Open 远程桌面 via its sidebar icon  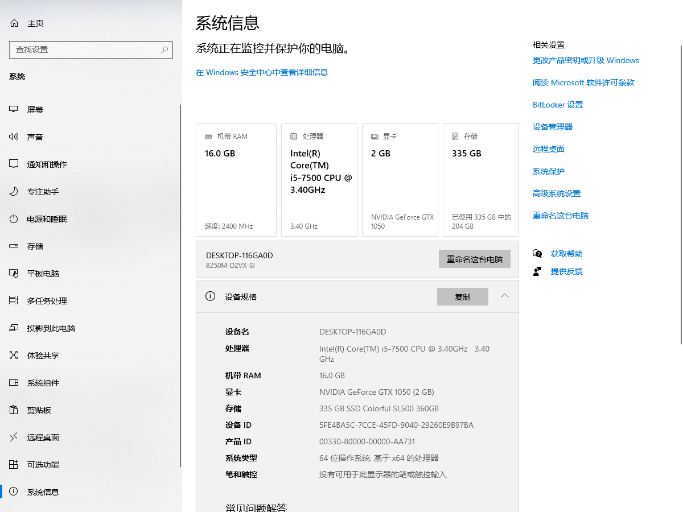click(x=13, y=437)
